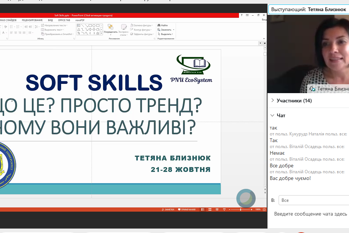349x233 pixels.
Task: Click the Normal view icon in status bar
Action: pos(202,210)
